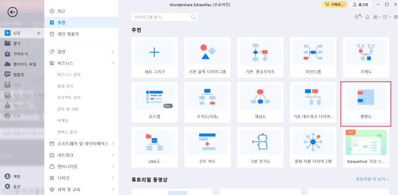Image resolution: width=398 pixels, height=195 pixels.
Task: Expand the 일반 category
Action: pos(81,52)
